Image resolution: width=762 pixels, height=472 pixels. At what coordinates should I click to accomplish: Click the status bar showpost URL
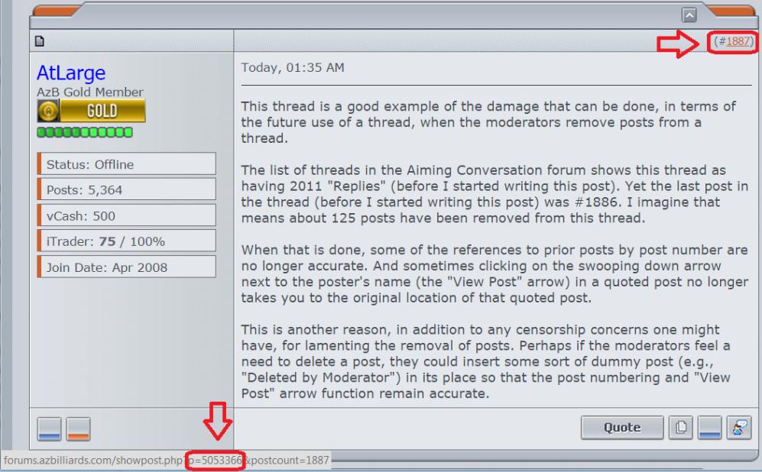pyautogui.click(x=166, y=460)
